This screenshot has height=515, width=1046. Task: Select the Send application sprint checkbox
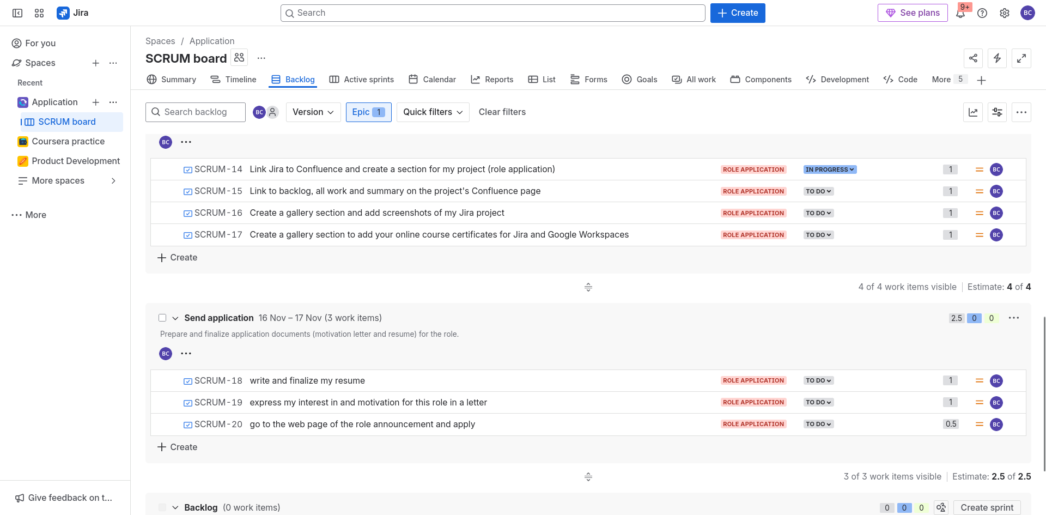coord(162,318)
